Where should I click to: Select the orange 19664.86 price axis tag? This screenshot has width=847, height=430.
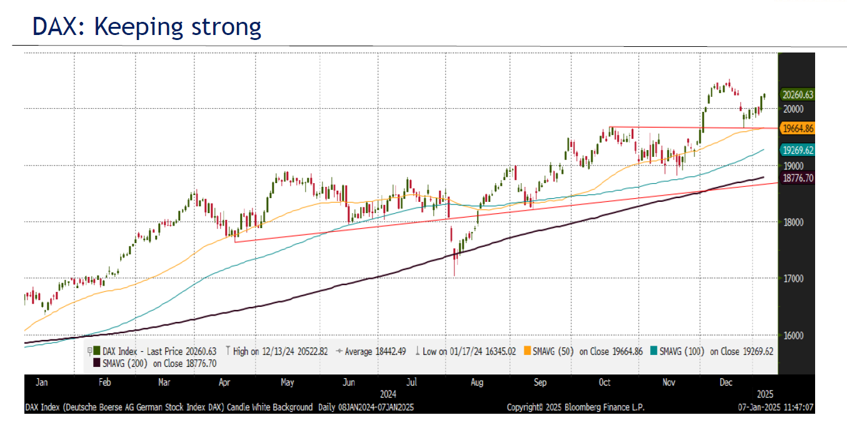coord(797,128)
